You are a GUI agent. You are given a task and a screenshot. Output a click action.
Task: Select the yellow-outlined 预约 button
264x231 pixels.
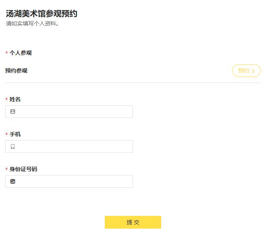click(246, 71)
